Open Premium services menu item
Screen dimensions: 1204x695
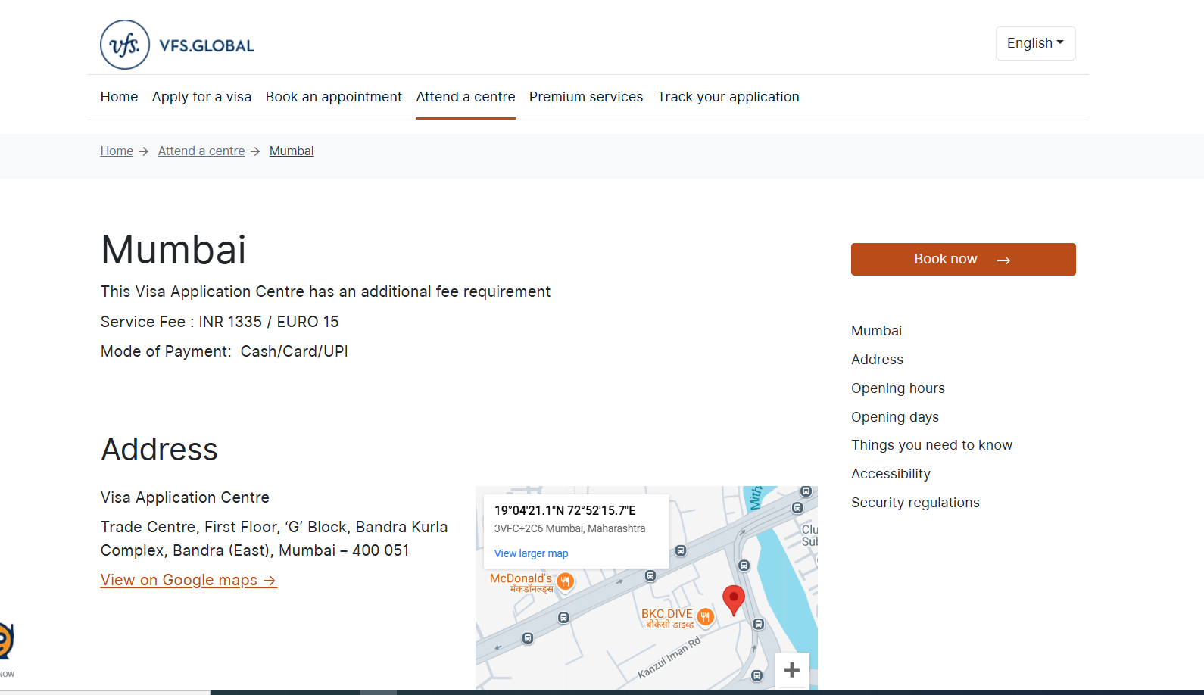[x=586, y=97]
